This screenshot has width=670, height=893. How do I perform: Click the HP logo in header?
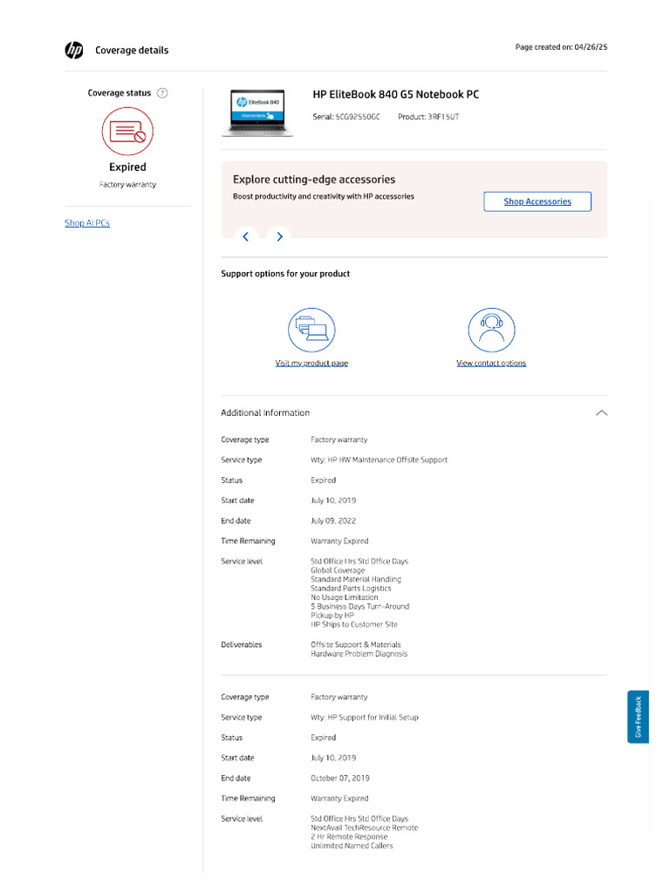74,50
